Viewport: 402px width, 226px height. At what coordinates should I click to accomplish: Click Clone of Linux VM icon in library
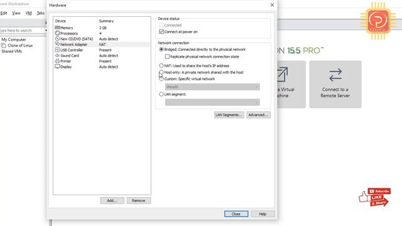(x=4, y=46)
